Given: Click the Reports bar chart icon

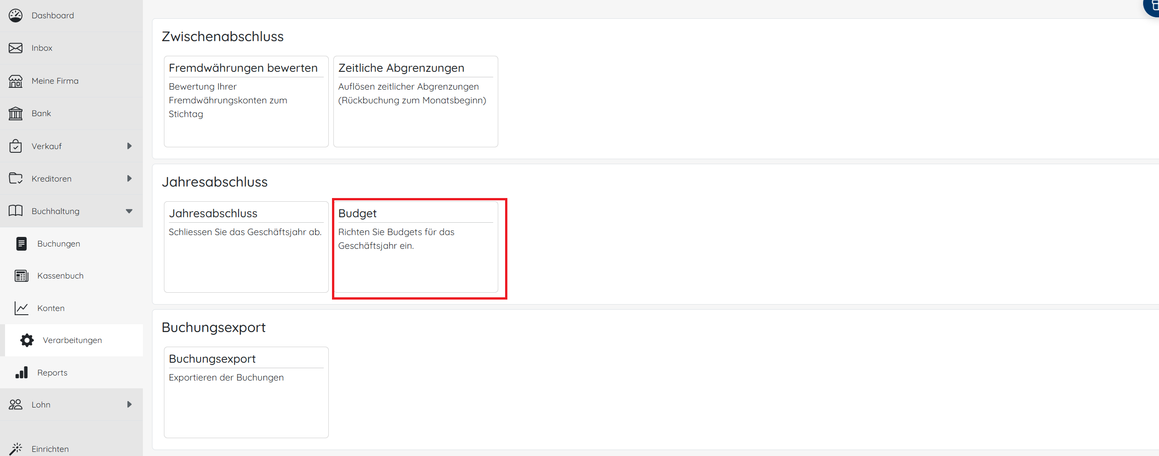Looking at the screenshot, I should coord(22,373).
